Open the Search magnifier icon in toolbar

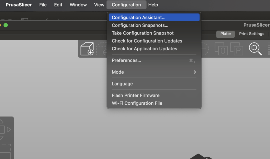point(255,49)
